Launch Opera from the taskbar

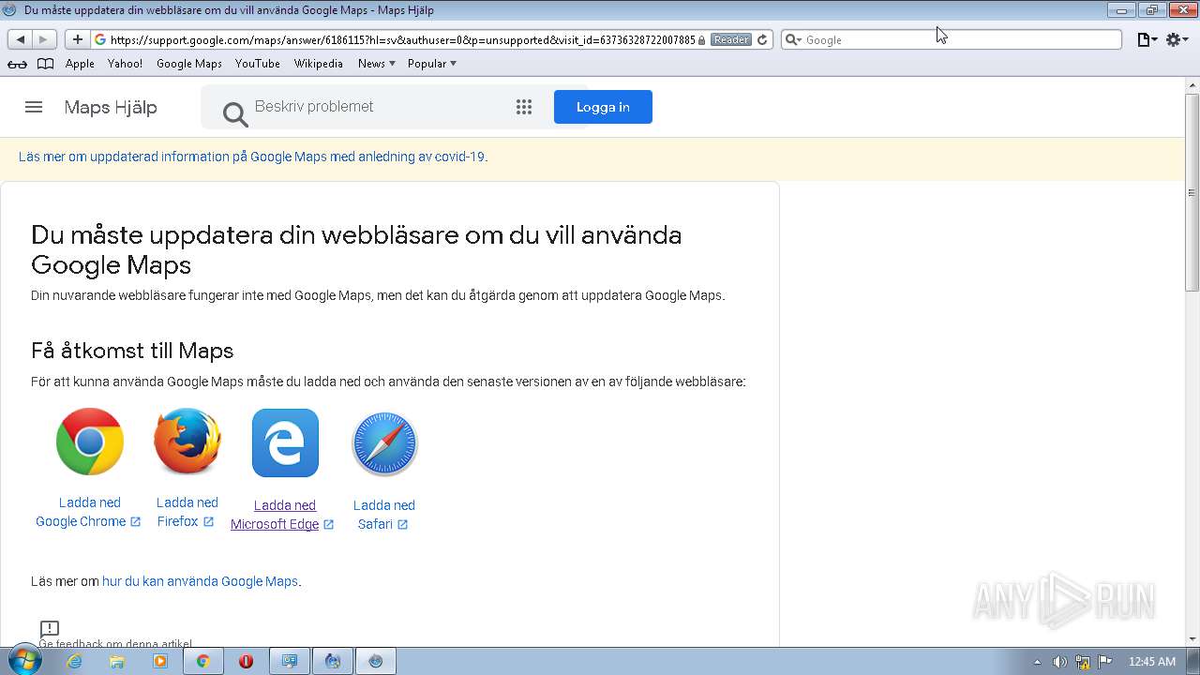(x=246, y=661)
